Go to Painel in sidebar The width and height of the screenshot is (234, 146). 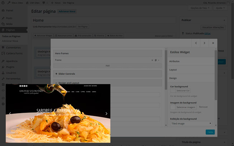tap(10, 10)
